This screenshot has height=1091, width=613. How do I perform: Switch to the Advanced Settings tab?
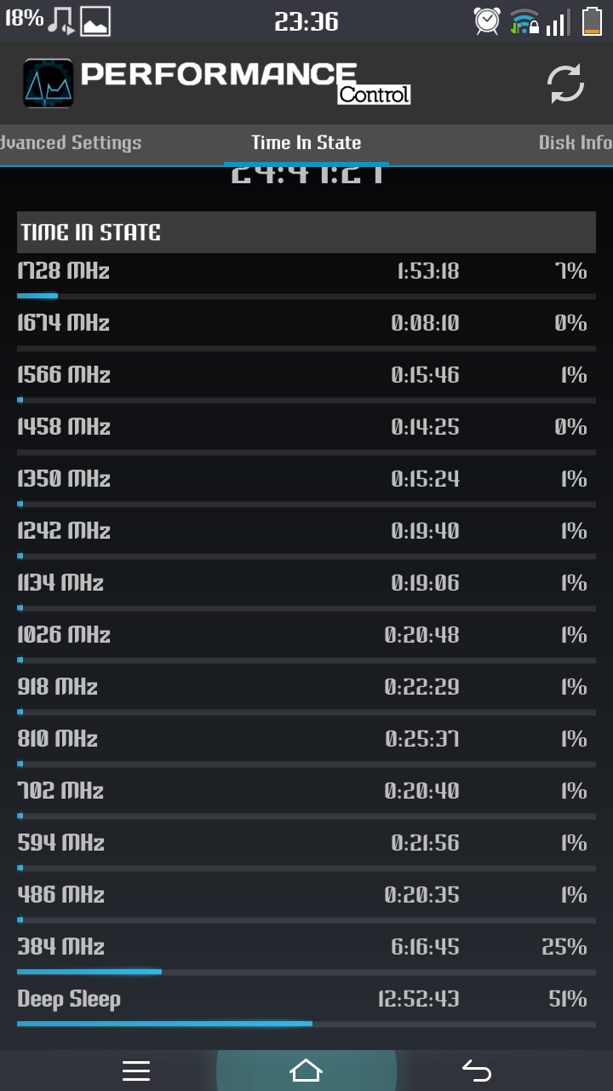(70, 143)
